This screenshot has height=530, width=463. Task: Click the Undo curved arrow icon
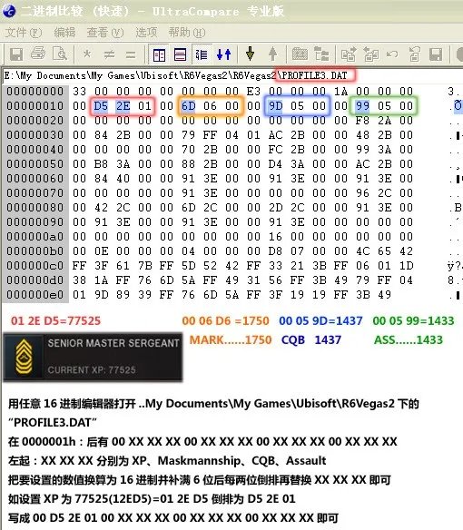coord(392,54)
